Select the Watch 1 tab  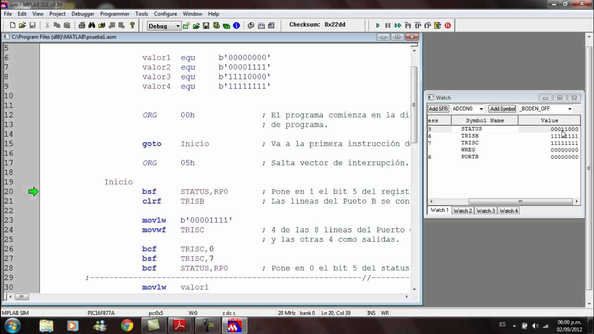[439, 210]
